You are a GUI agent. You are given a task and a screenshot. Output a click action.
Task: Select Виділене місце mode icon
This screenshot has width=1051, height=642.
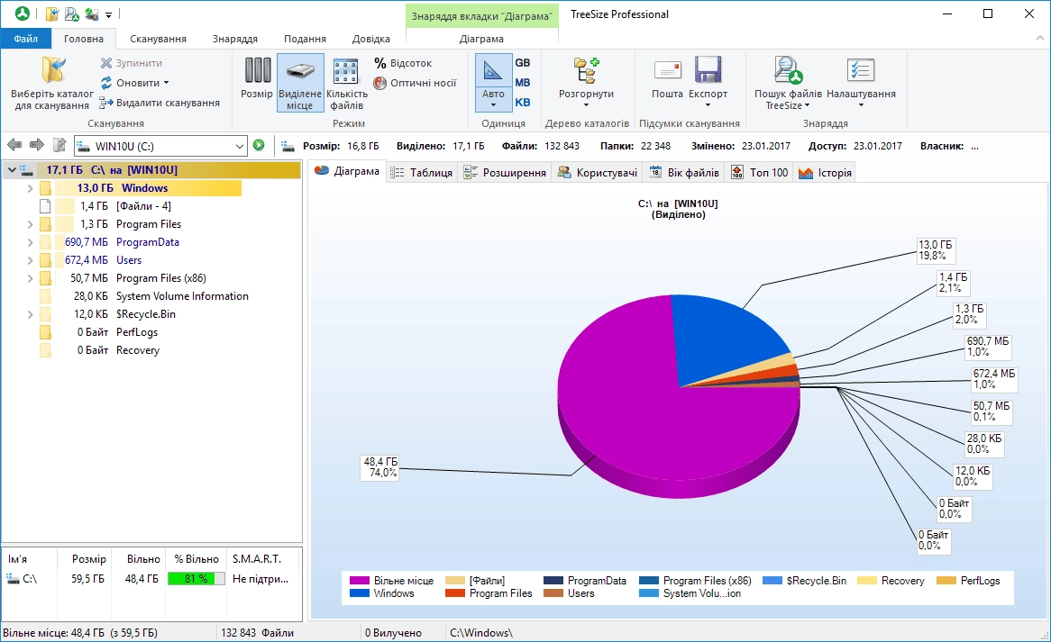(x=300, y=72)
